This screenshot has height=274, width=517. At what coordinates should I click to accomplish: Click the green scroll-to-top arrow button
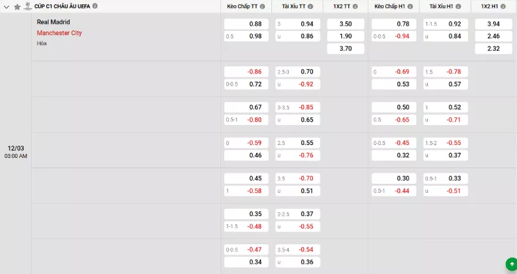pyautogui.click(x=511, y=264)
